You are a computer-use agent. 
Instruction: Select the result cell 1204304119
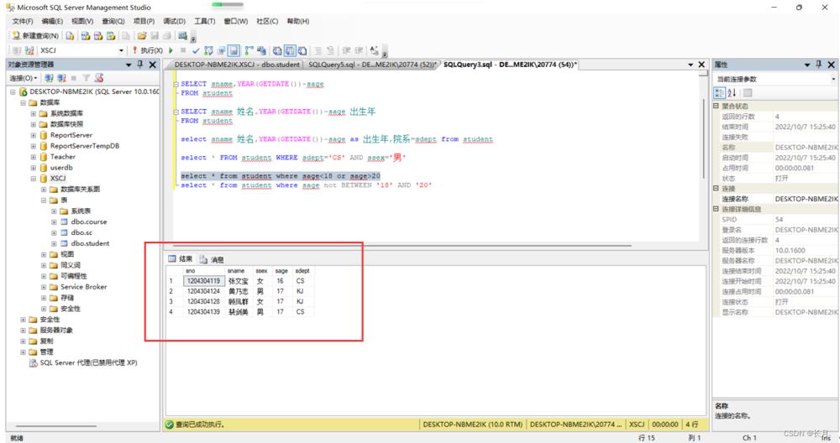click(203, 281)
